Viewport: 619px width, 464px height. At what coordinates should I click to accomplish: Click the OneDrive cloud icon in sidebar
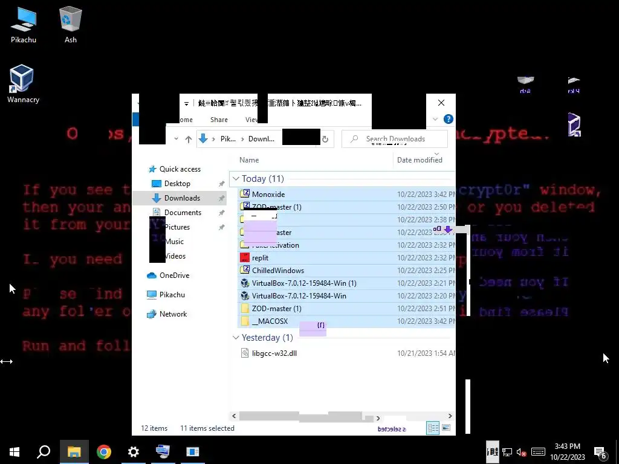tap(152, 275)
